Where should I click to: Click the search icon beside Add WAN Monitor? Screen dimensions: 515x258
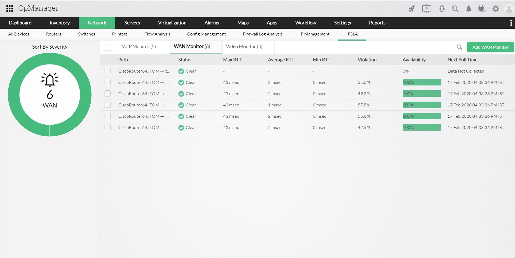pos(459,47)
